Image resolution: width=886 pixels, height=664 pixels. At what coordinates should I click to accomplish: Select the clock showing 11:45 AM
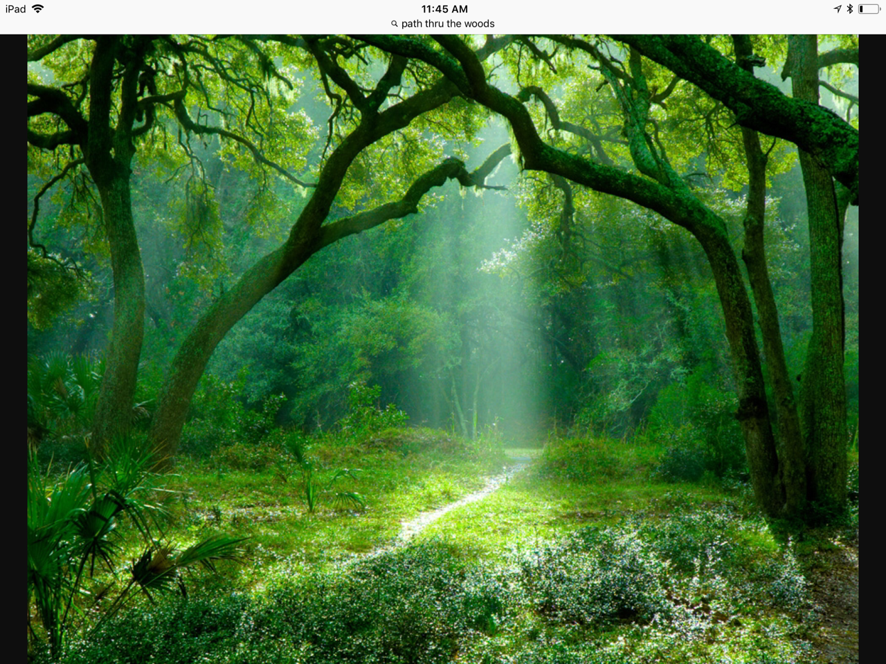click(x=444, y=9)
